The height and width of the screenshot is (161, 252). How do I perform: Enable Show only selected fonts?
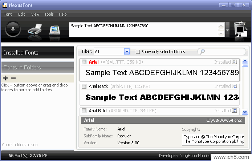[x=138, y=52]
